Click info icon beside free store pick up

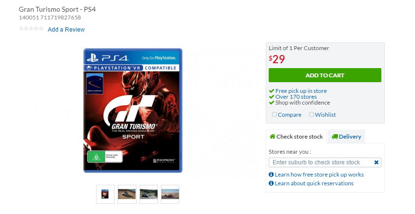pyautogui.click(x=271, y=175)
